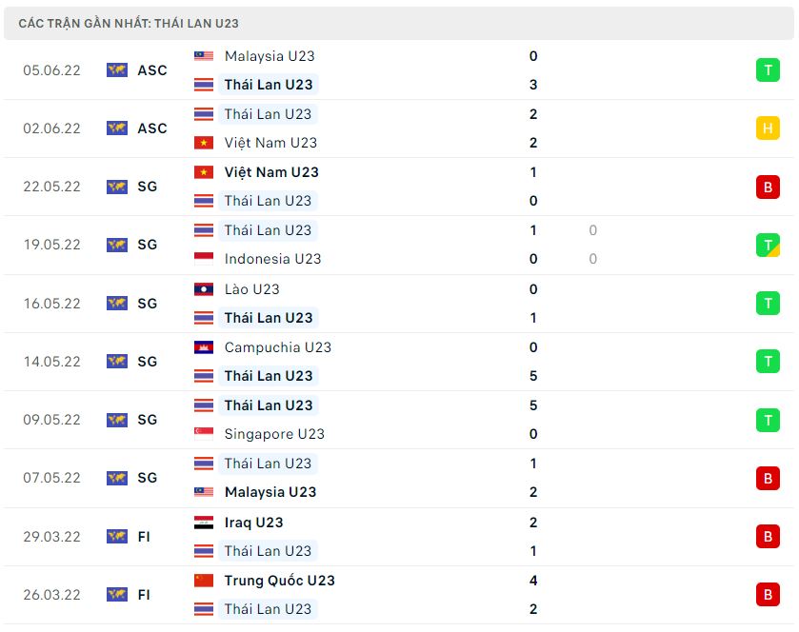The width and height of the screenshot is (799, 632).
Task: Click the Singapore U23 flag icon
Action: (x=203, y=434)
